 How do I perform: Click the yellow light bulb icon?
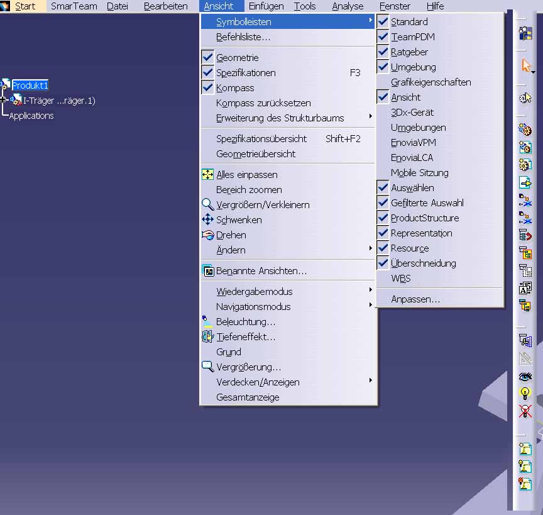(525, 393)
